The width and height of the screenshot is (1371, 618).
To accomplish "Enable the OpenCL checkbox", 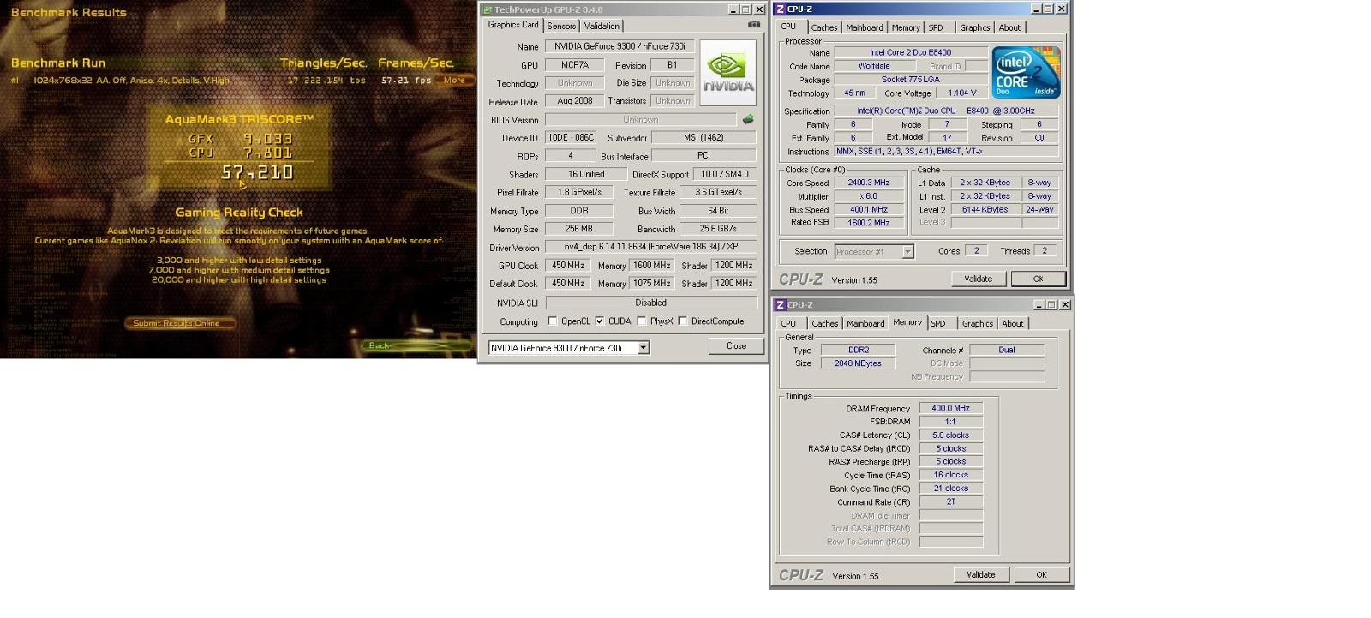I will (553, 321).
